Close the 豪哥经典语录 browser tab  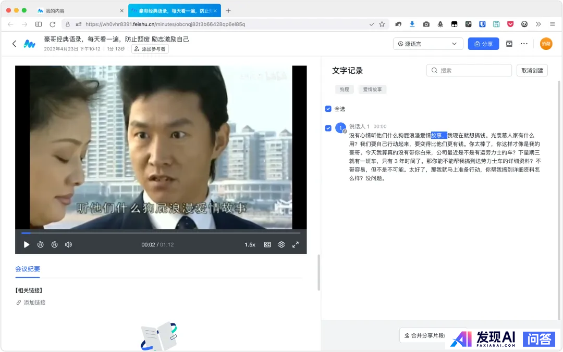pyautogui.click(x=215, y=11)
